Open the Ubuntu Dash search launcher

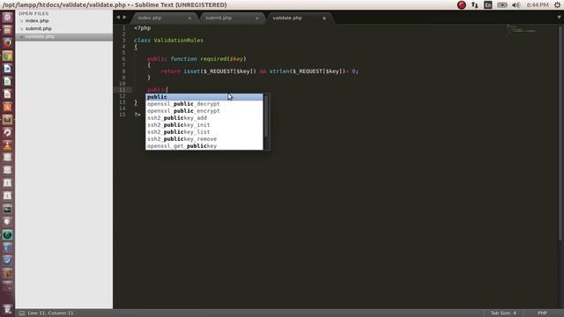tap(7, 18)
